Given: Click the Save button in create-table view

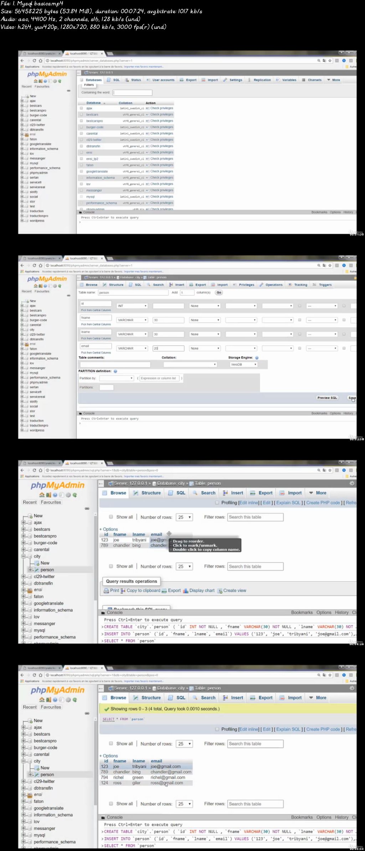Looking at the screenshot, I should point(352,398).
